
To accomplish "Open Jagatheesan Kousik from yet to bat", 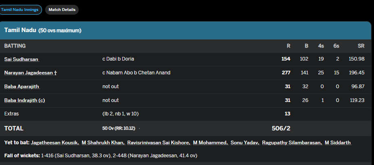I will tap(55, 143).
